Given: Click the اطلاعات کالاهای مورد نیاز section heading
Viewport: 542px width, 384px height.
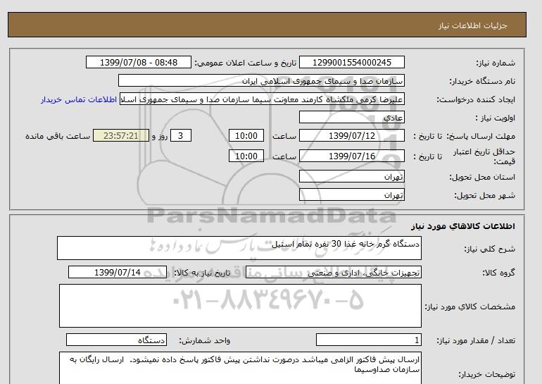Looking at the screenshot, I should pyautogui.click(x=463, y=226).
